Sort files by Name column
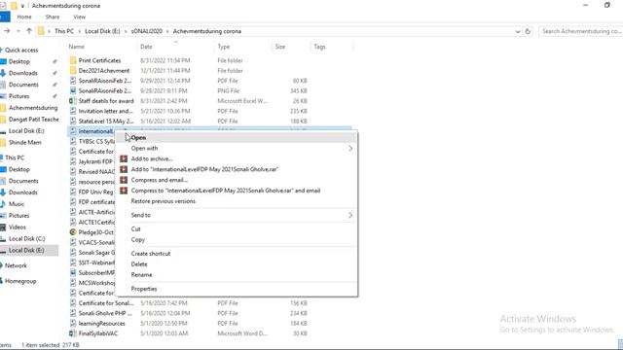Screen dimensions: 623x350 76,47
